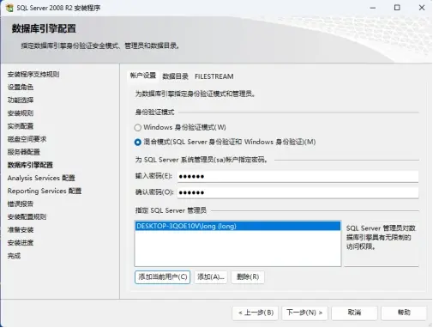Select DESKTOP-3QOE10V\long administrator entry

tap(238, 226)
